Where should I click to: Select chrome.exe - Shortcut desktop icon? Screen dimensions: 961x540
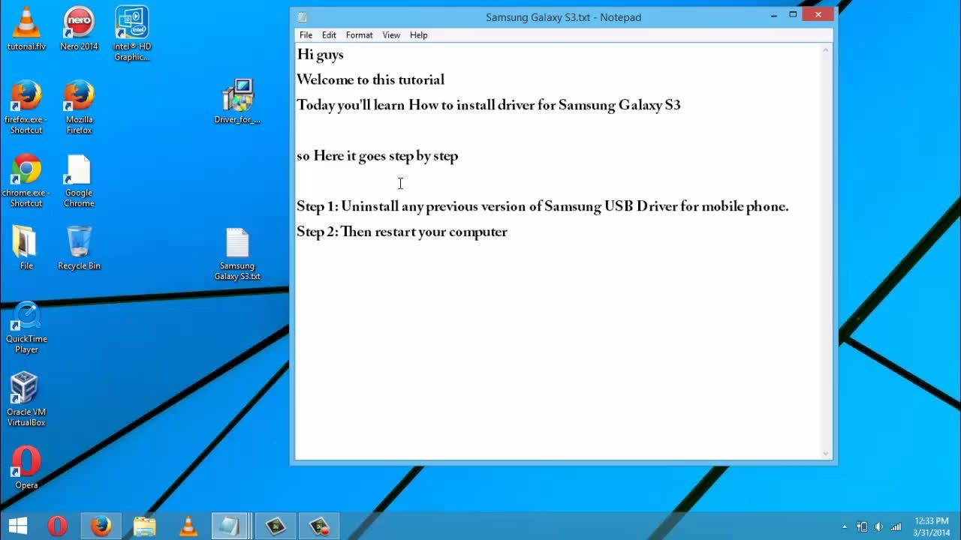[x=26, y=180]
